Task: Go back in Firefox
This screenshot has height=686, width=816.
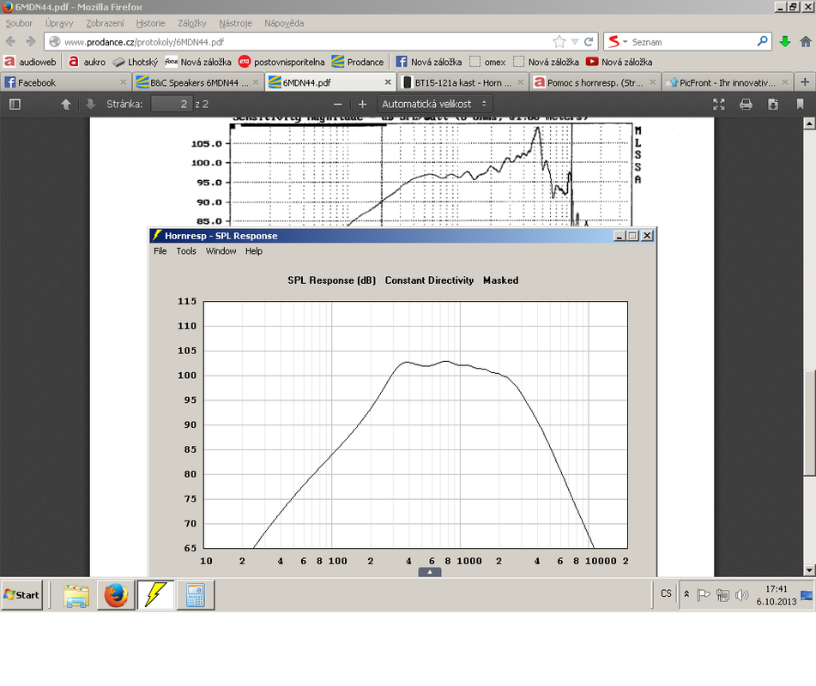Action: pos(10,42)
